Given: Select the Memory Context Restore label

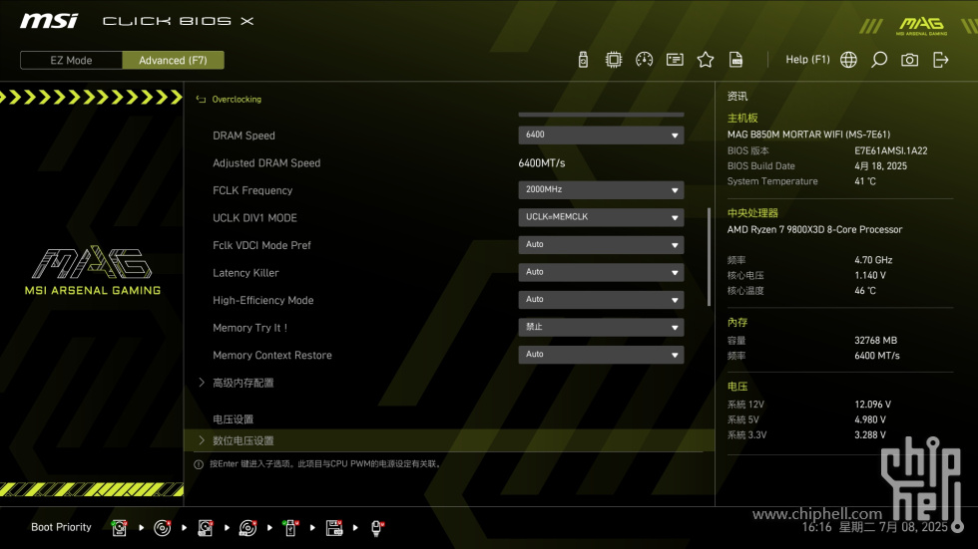Looking at the screenshot, I should [x=272, y=355].
